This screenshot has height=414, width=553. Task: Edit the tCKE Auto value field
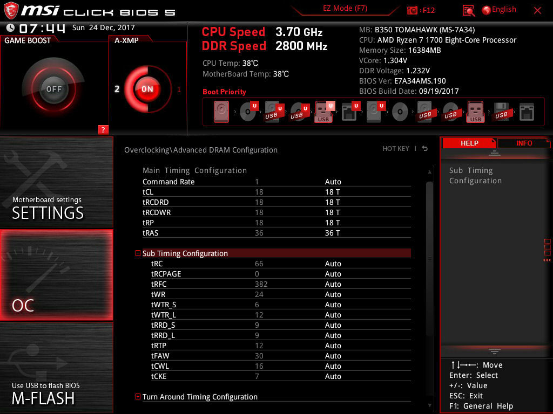tap(333, 376)
